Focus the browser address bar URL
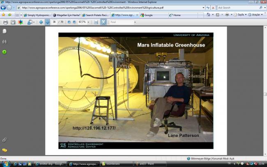267x167 pixels. [x=110, y=8]
